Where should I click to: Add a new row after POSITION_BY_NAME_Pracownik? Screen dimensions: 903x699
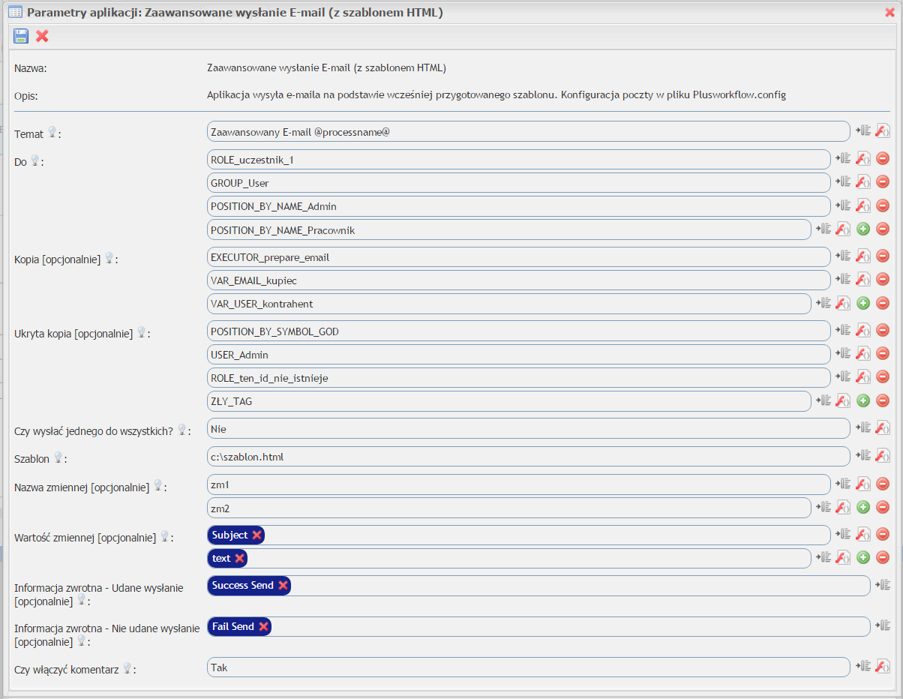point(863,230)
